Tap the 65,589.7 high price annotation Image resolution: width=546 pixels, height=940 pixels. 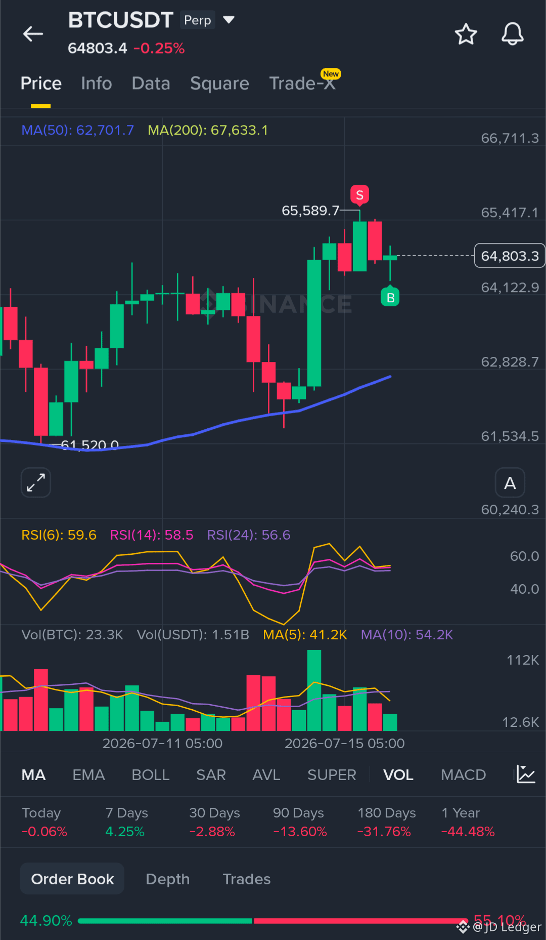(x=310, y=211)
